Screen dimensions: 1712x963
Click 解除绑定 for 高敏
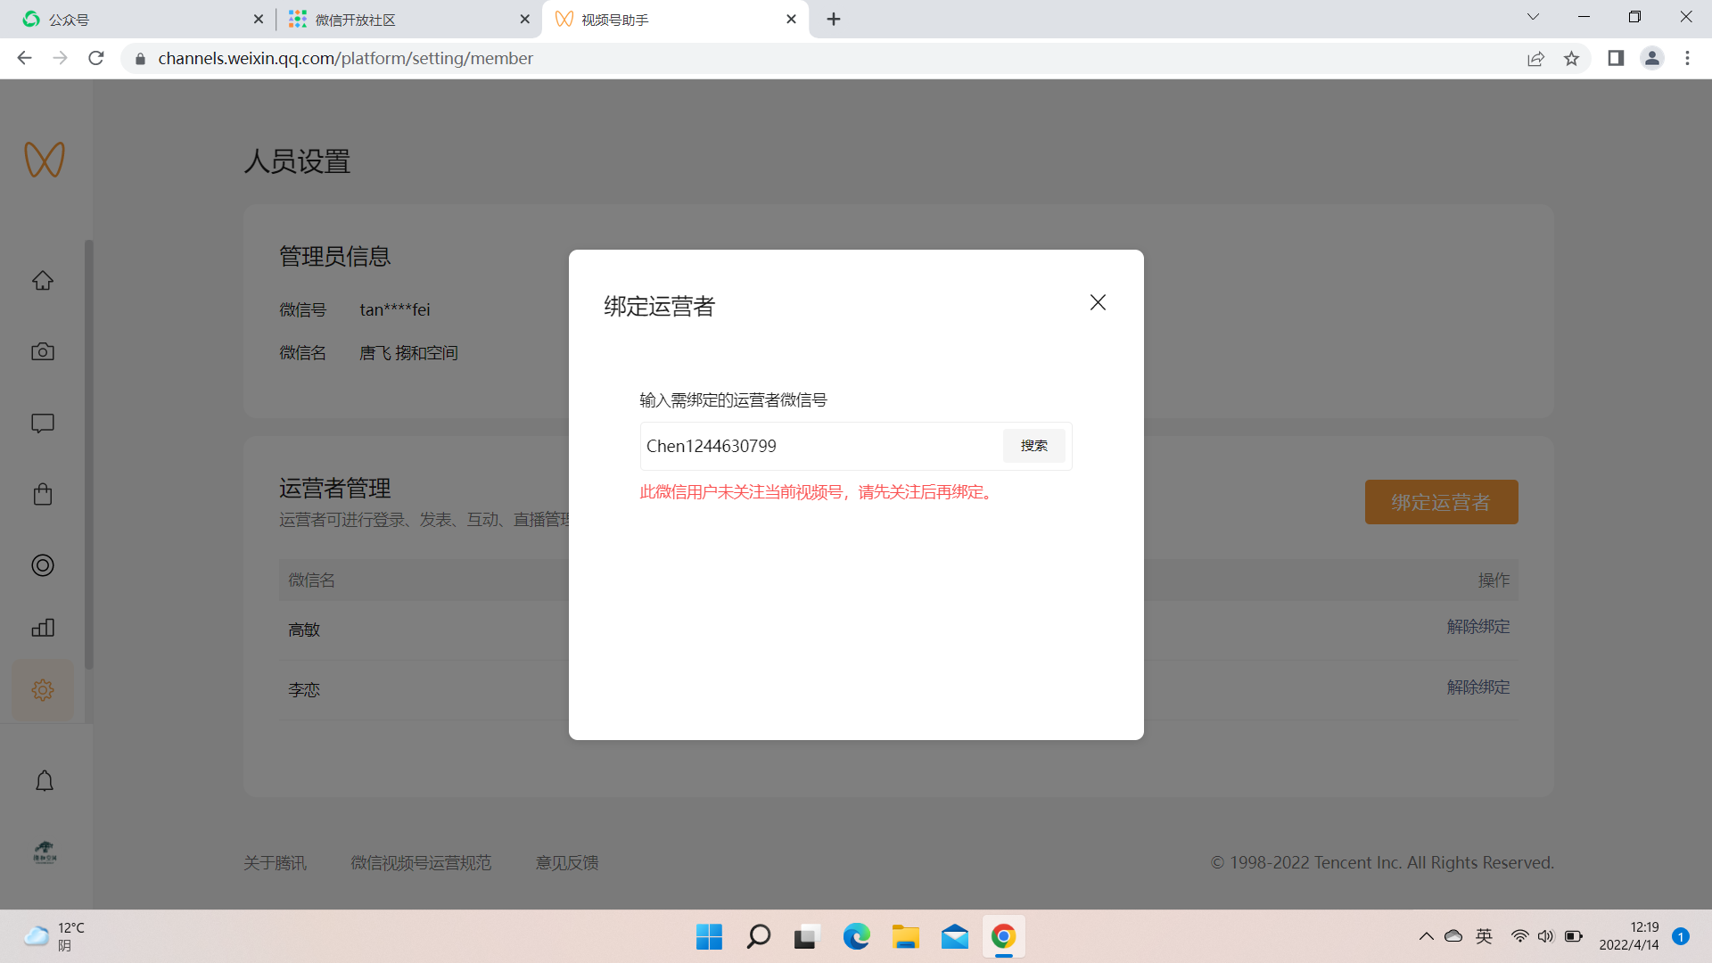(1477, 627)
